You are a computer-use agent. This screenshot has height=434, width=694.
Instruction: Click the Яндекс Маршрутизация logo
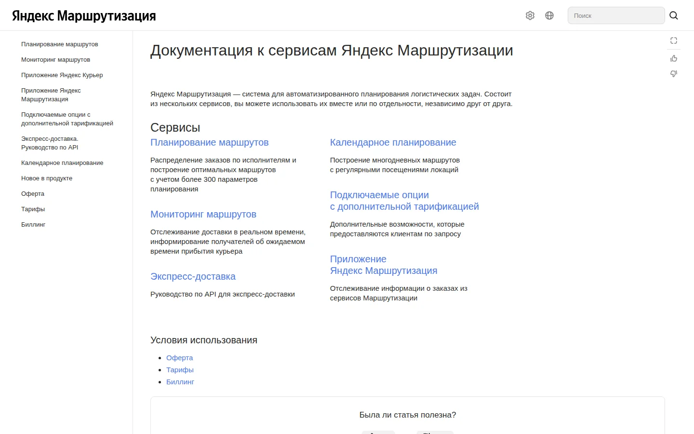[84, 16]
